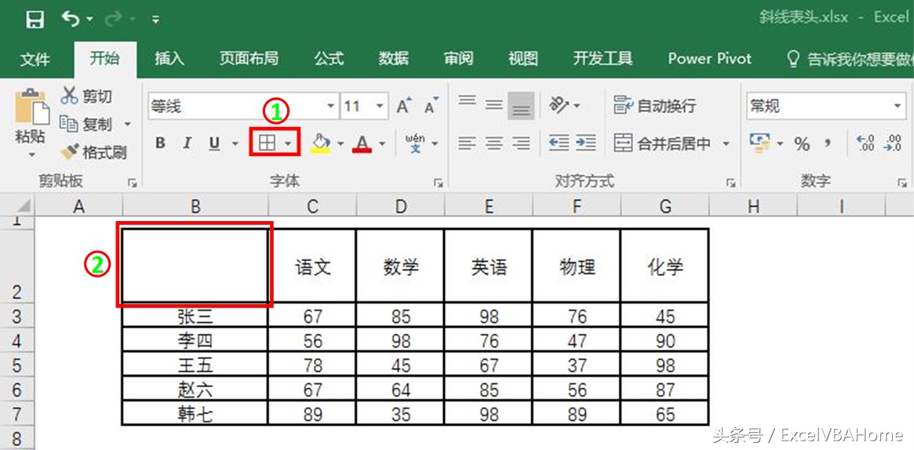Increase the indent
Viewport: 914px width, 450px height.
pyautogui.click(x=586, y=143)
